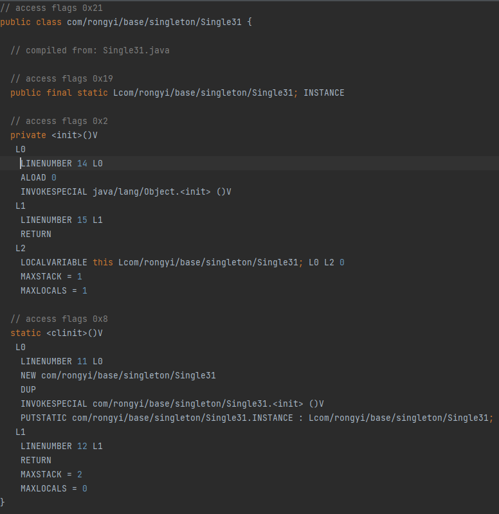Click the 'PUTSTATIC' instruction line
The height and width of the screenshot is (514, 499).
click(257, 418)
